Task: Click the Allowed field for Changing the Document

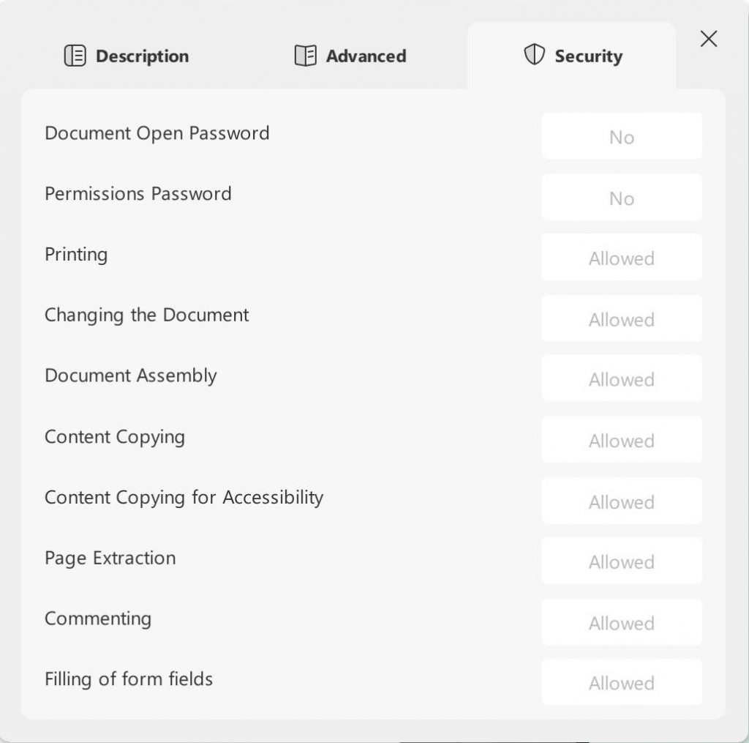Action: 622,318
